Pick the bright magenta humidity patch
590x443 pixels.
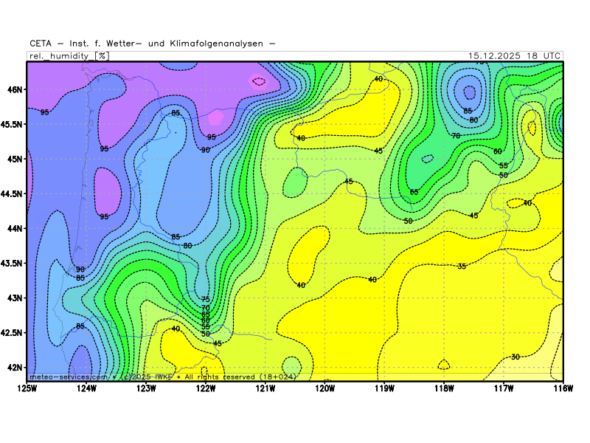[215, 117]
